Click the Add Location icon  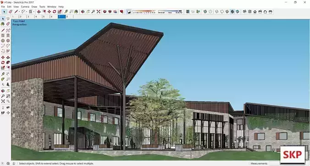(x=188, y=12)
